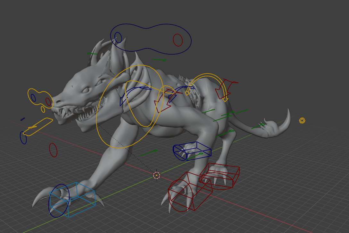This screenshot has width=349, height=233.
Task: Select the light blue box around front-left paw
Action: coord(73,200)
